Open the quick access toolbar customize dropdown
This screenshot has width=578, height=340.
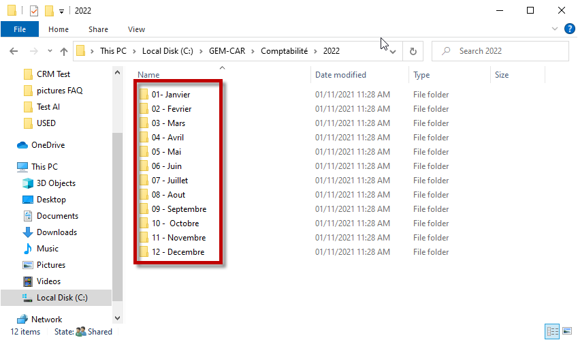coord(61,12)
